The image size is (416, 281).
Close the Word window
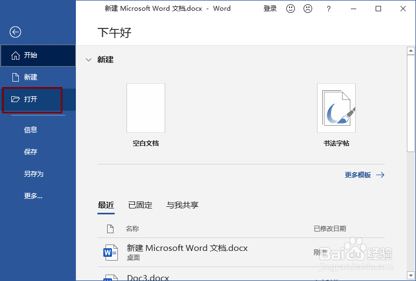(403, 9)
